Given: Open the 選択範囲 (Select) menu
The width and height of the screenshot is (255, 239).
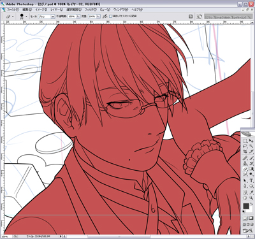Looking at the screenshot, I should tap(74, 10).
